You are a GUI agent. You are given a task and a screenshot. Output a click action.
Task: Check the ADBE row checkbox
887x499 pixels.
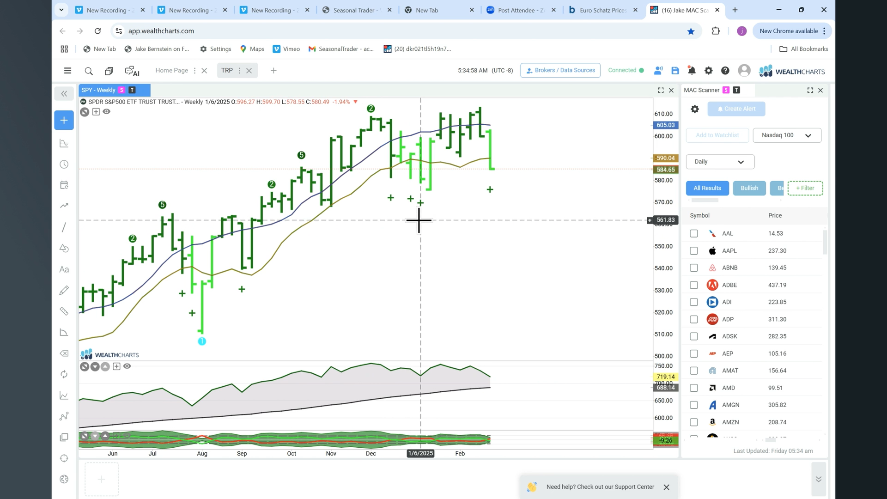[x=694, y=285]
